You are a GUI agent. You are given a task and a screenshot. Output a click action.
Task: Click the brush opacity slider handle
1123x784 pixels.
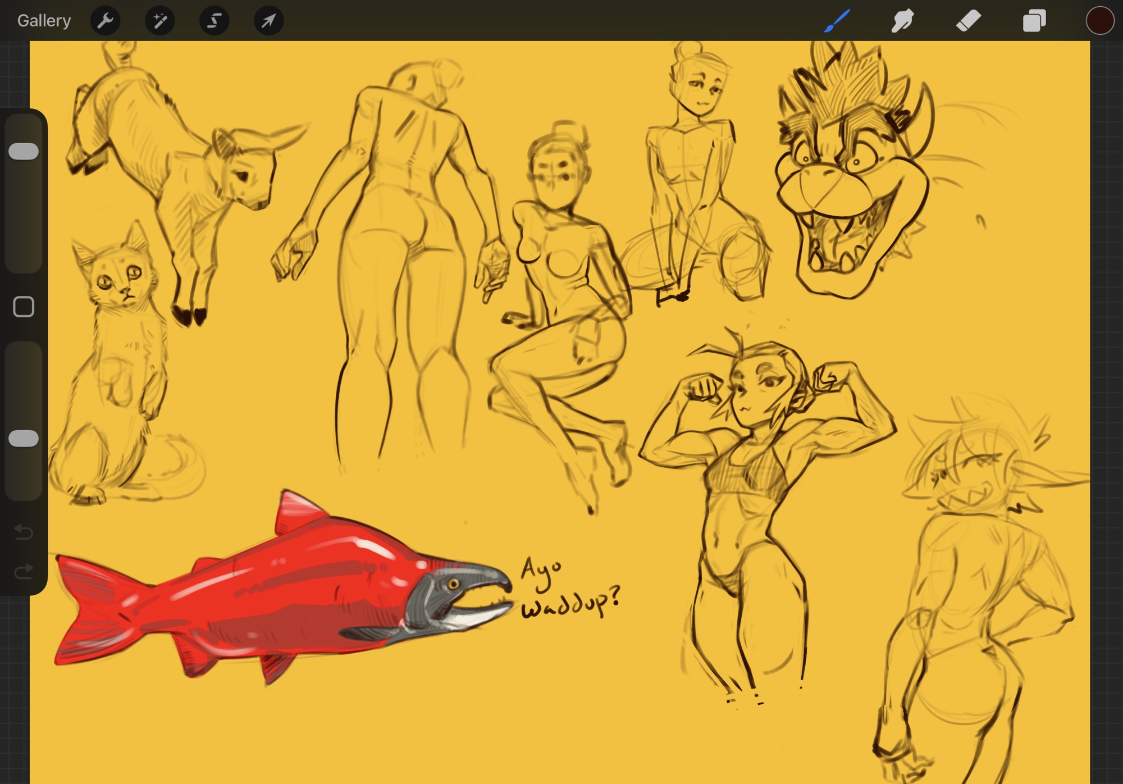(24, 439)
